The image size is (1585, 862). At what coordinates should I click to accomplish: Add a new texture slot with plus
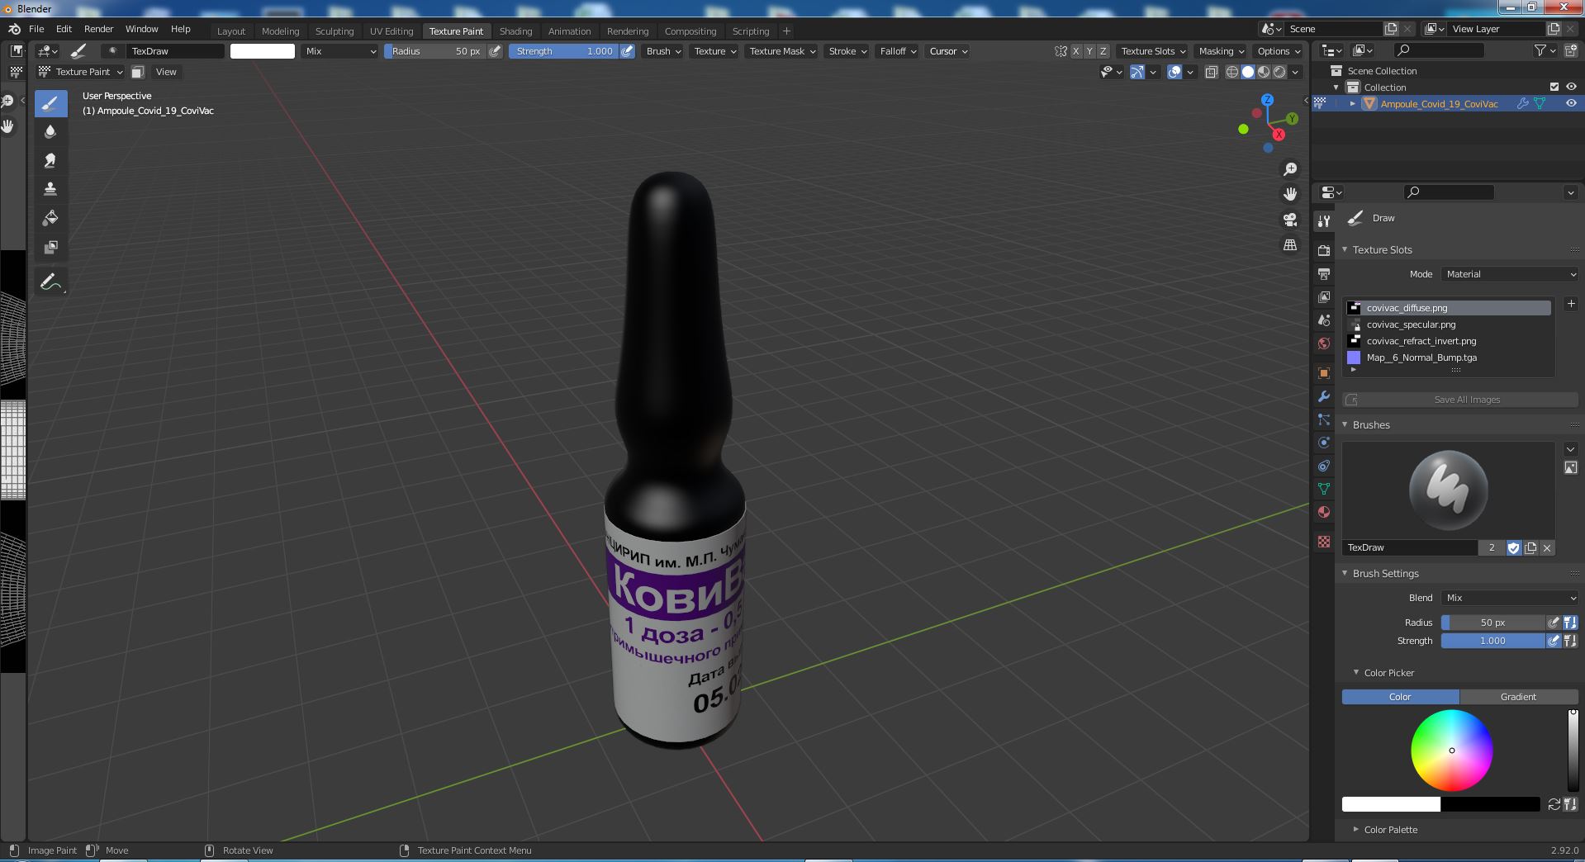[x=1570, y=304]
